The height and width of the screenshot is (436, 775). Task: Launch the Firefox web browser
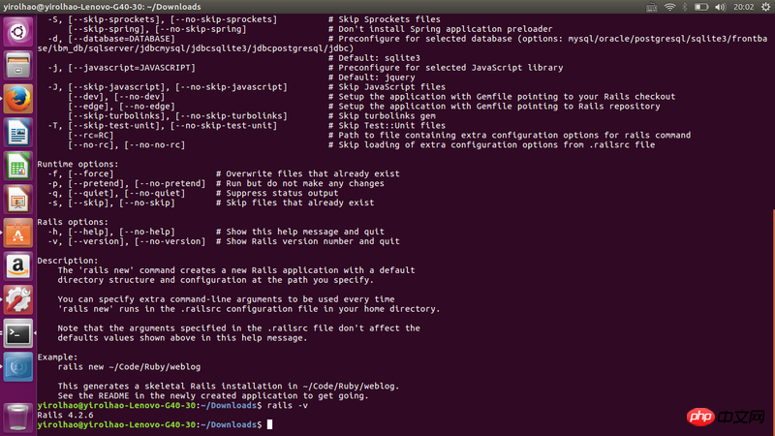[18, 99]
